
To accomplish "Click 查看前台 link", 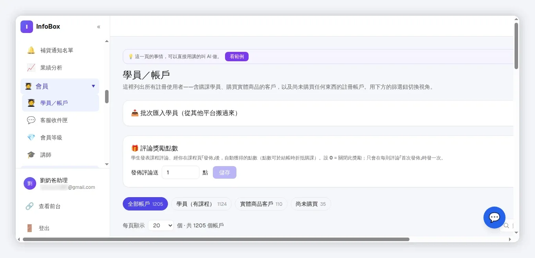I will click(50, 206).
